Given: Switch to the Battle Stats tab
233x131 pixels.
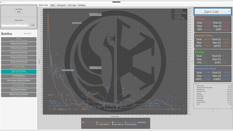Looking at the screenshot, I should pyautogui.click(x=43, y=5).
